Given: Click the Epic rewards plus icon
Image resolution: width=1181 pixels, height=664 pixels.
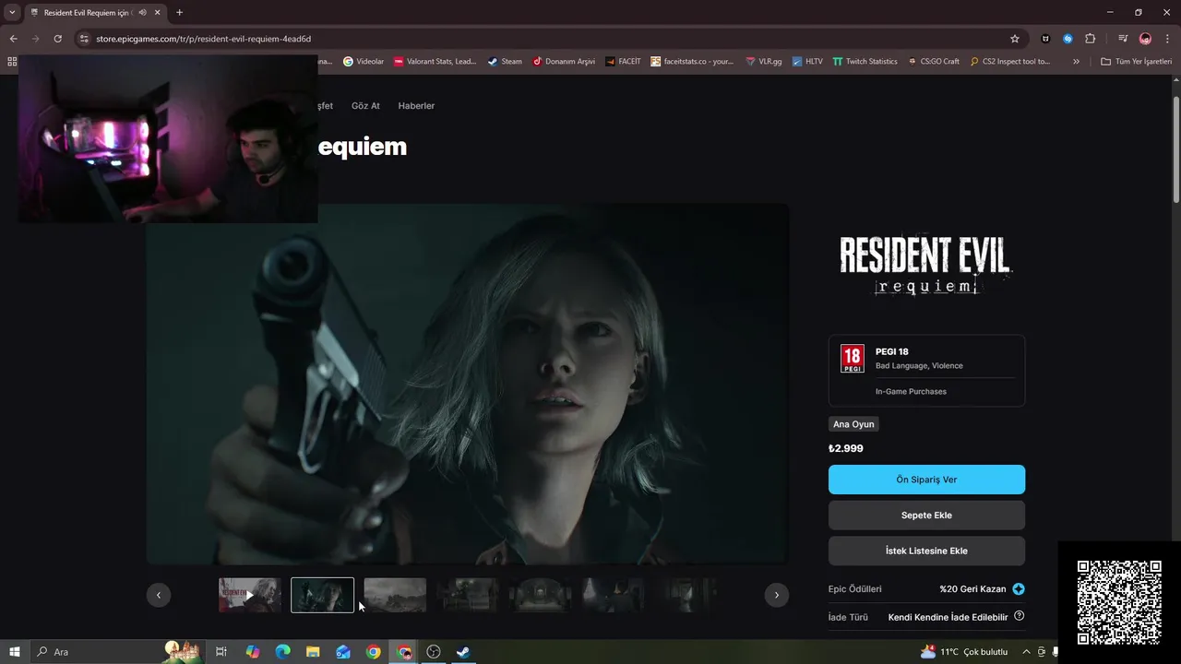Looking at the screenshot, I should point(1019,589).
